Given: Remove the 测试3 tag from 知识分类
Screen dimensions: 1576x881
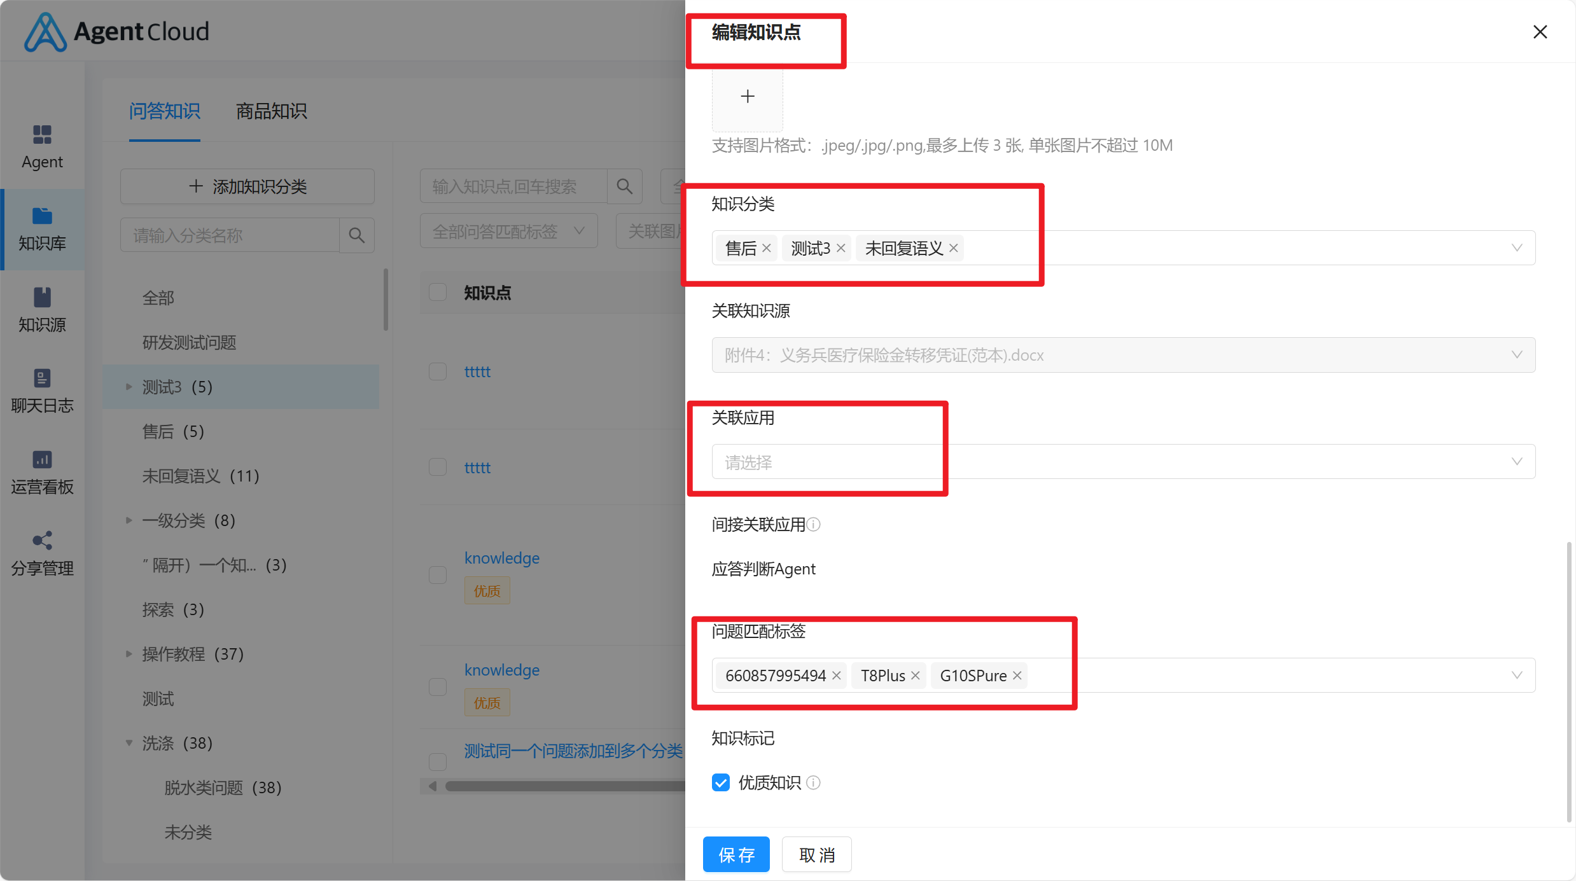Looking at the screenshot, I should coord(840,248).
